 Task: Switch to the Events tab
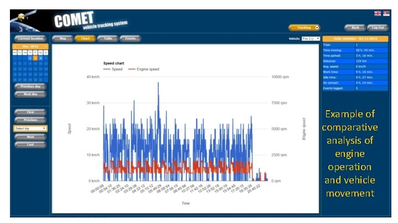[x=130, y=39]
